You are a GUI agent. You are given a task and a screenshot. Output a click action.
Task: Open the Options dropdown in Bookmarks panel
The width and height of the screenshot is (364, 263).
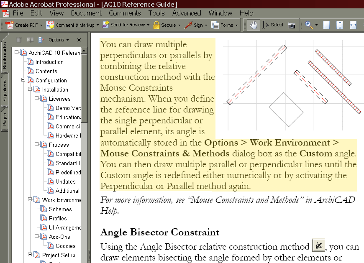(57, 40)
